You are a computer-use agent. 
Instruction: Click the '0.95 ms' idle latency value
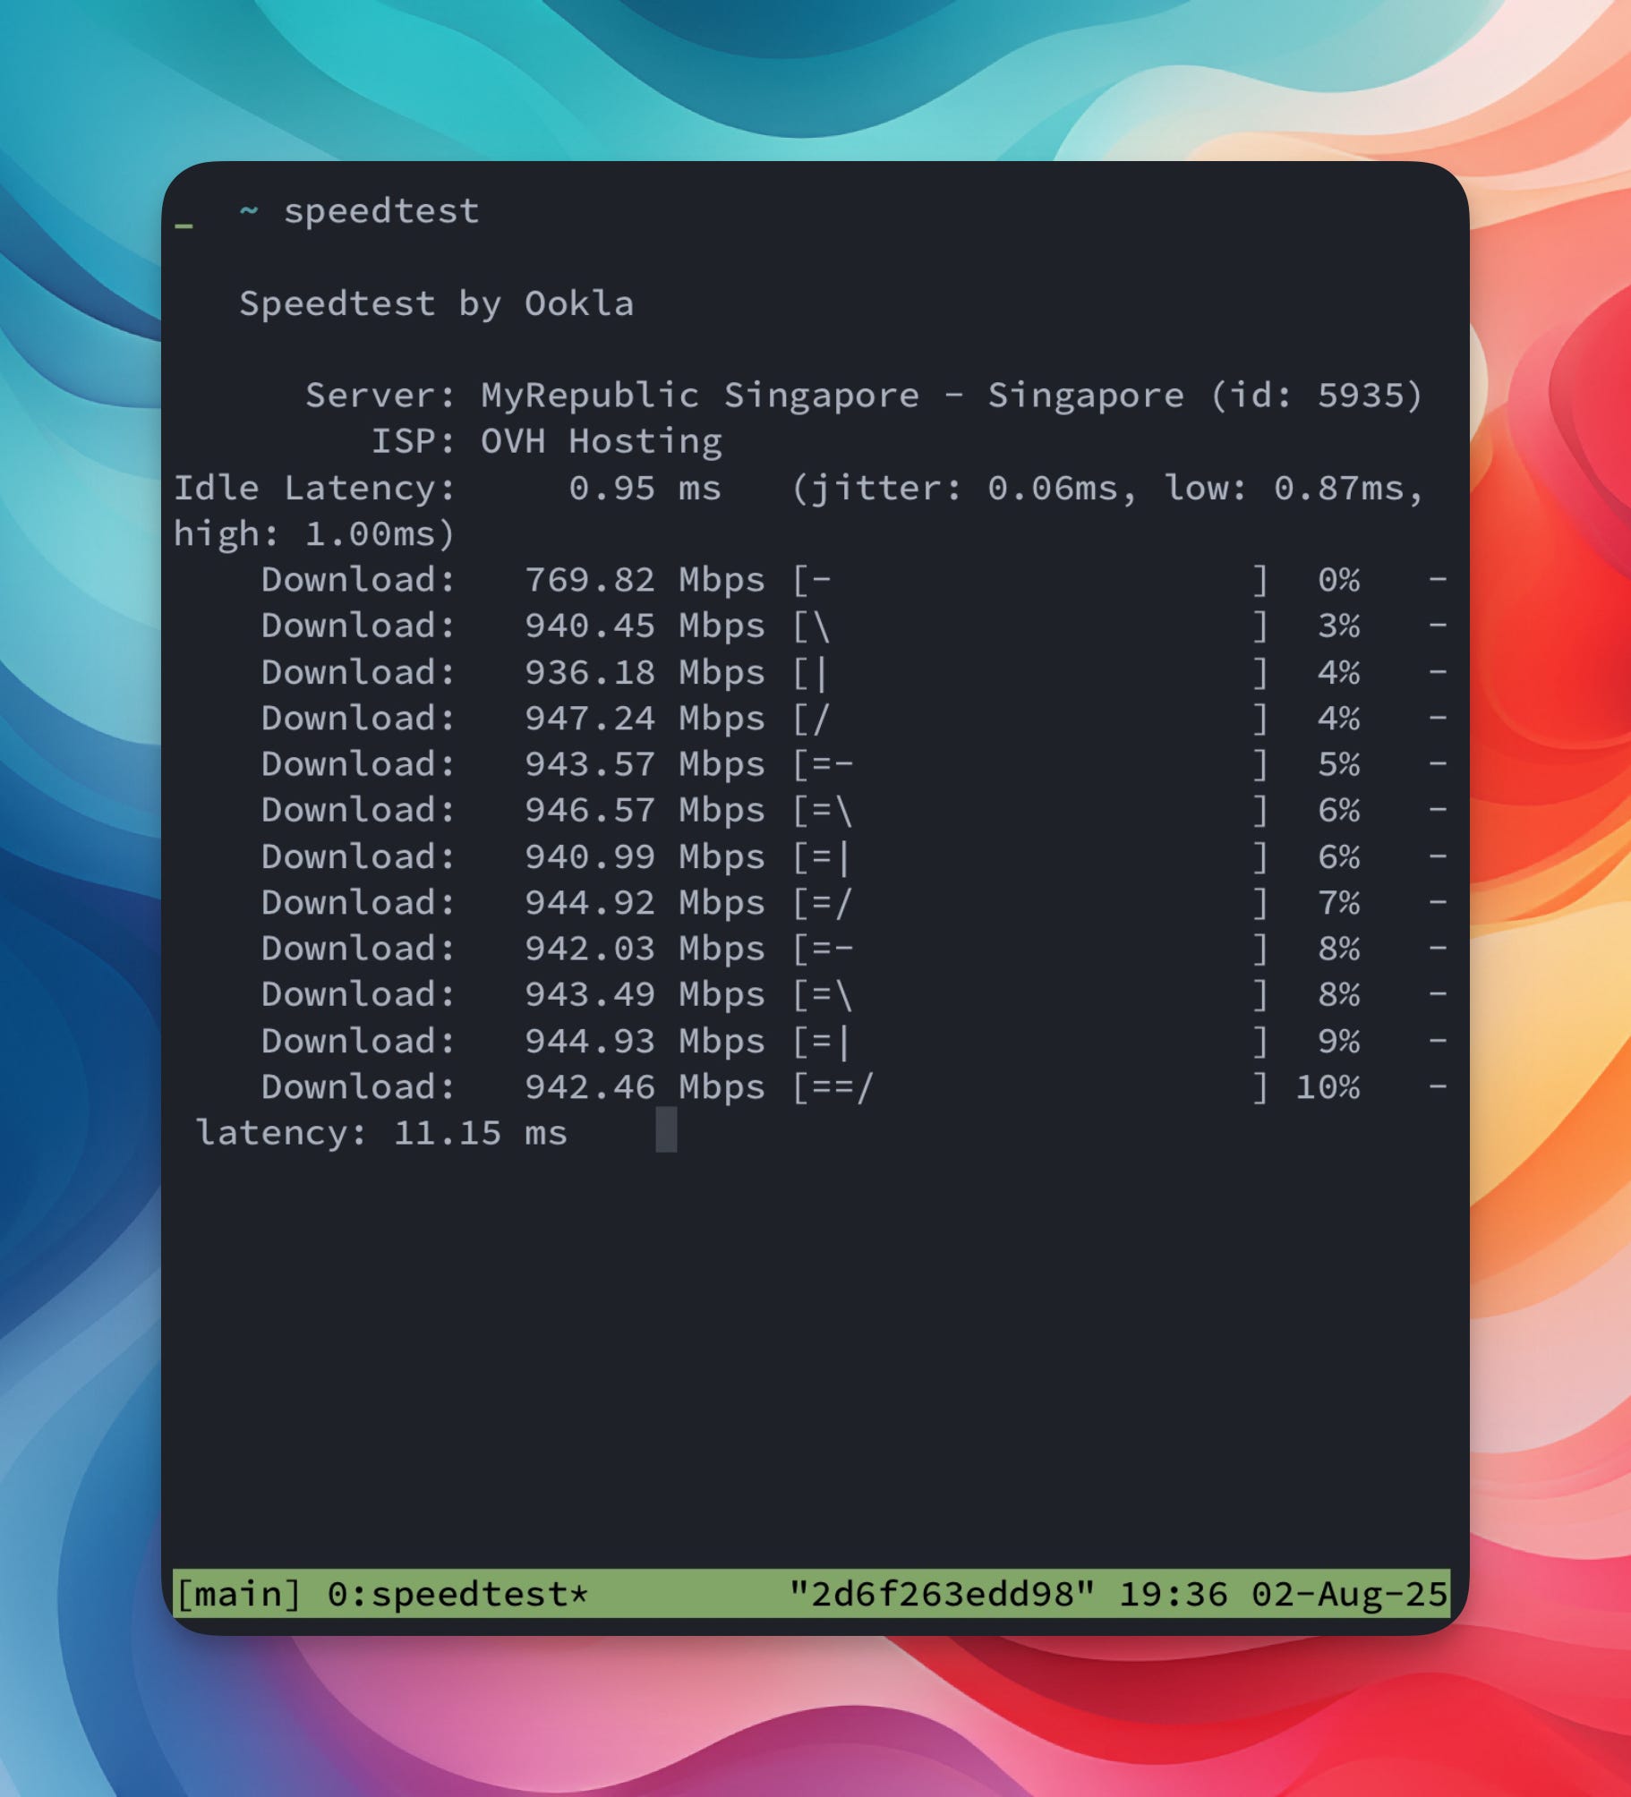coord(645,489)
